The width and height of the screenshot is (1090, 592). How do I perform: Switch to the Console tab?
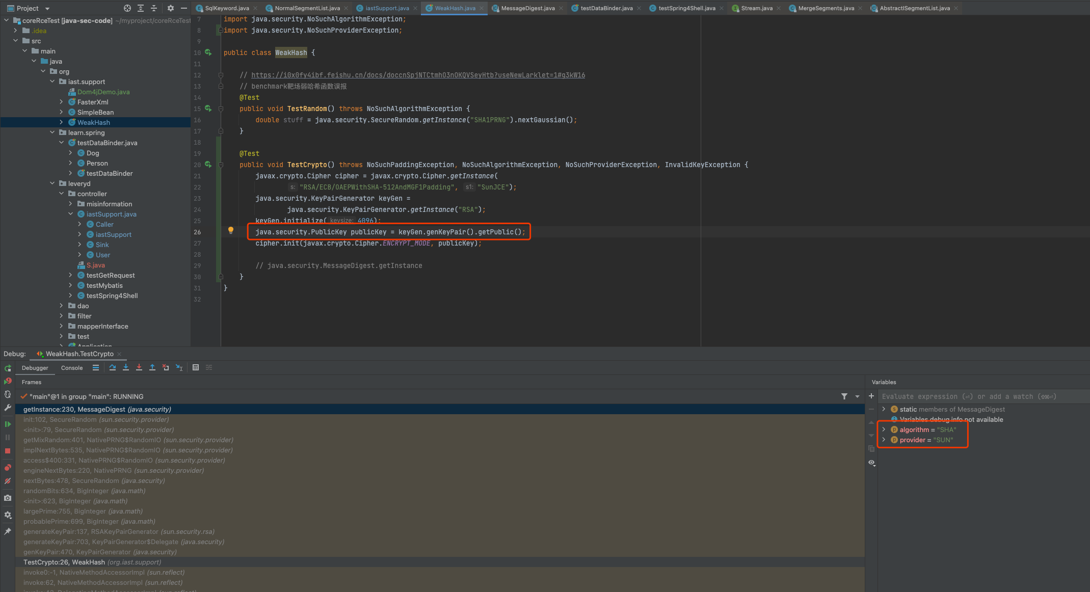coord(71,367)
